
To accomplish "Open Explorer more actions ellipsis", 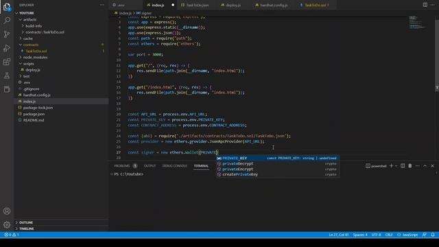I will (102, 5).
